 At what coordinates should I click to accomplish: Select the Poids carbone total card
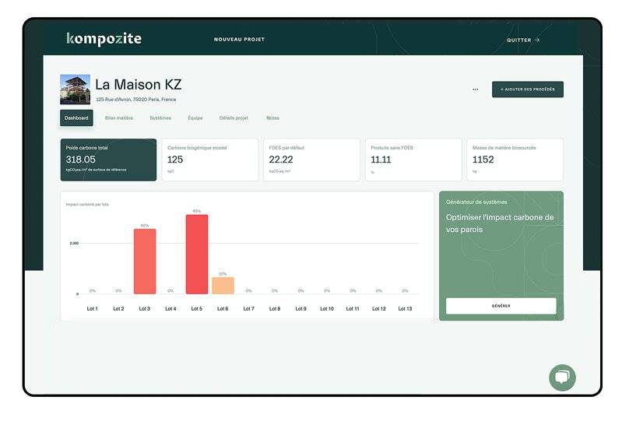click(108, 160)
